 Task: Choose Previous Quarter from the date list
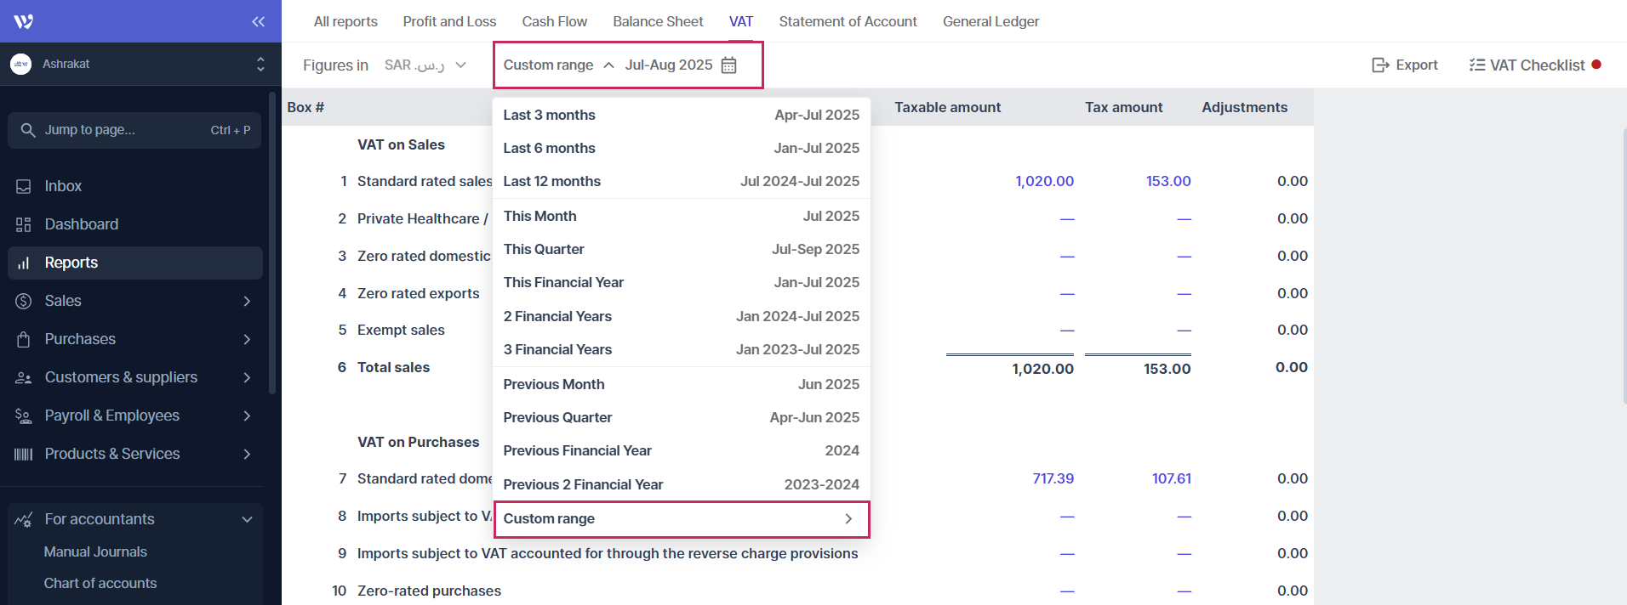click(681, 417)
